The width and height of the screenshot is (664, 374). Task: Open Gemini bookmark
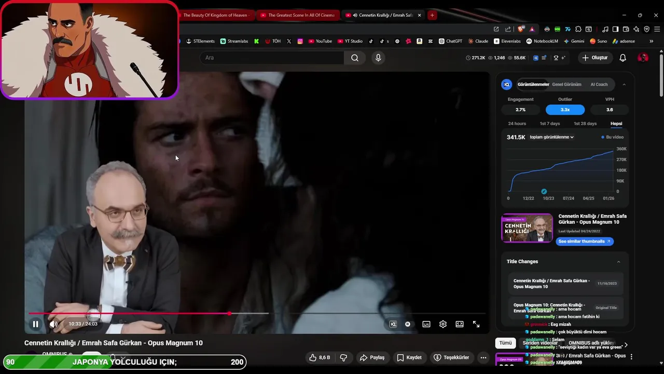574,41
